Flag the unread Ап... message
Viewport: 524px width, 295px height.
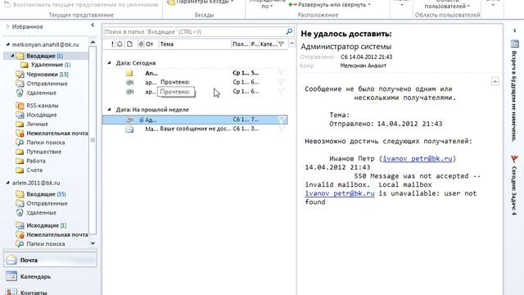coord(282,73)
